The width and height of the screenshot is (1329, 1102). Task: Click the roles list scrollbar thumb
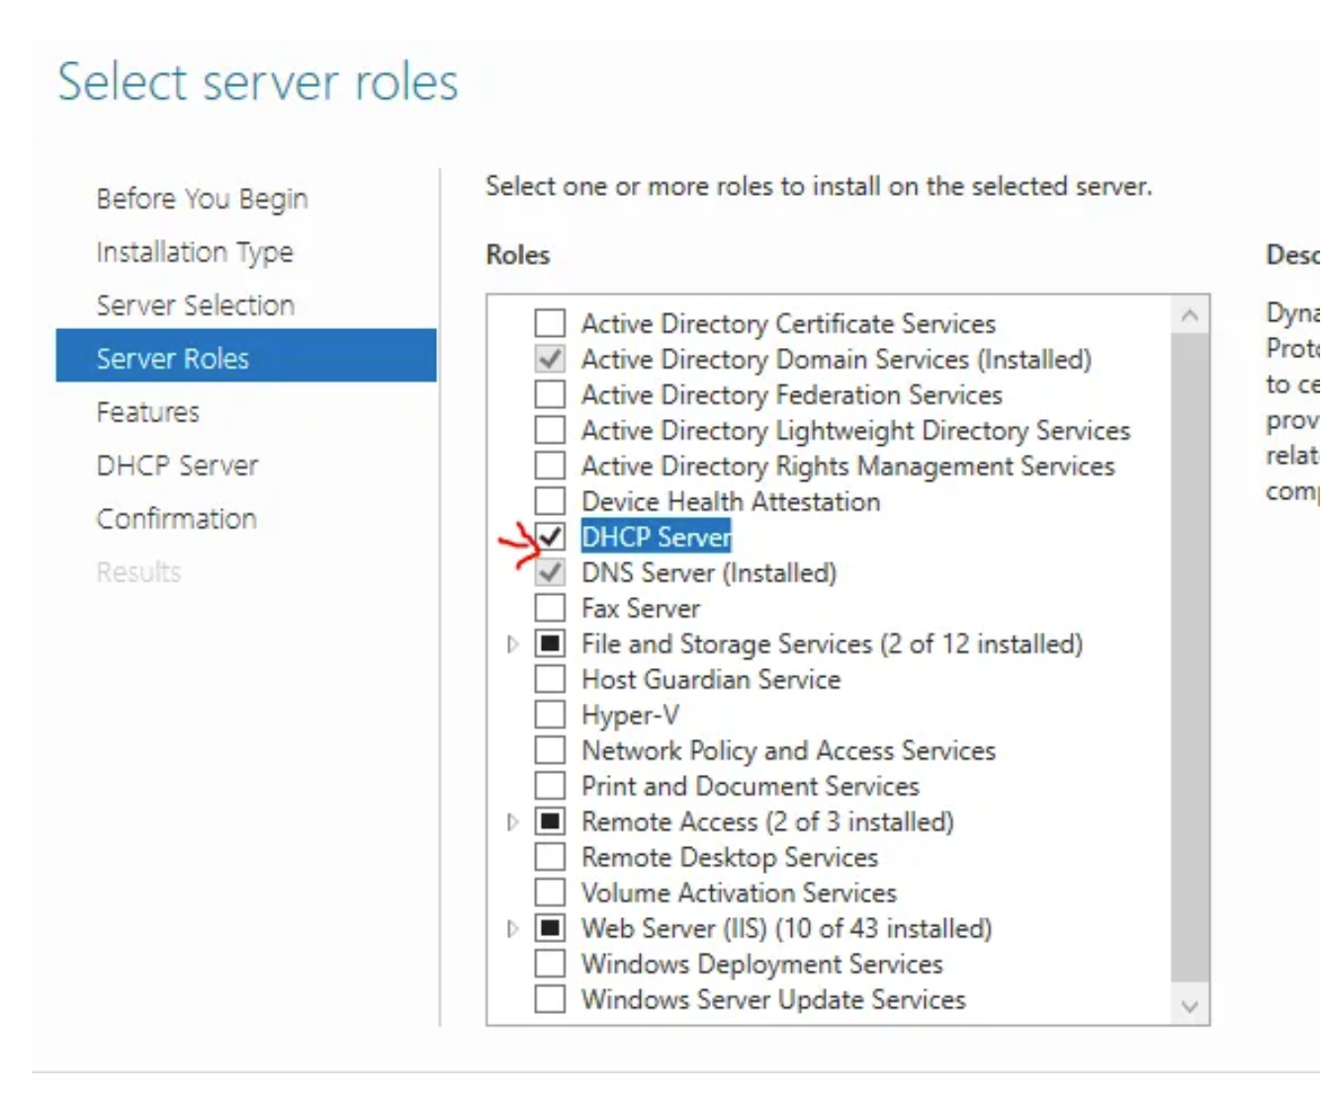click(1190, 657)
